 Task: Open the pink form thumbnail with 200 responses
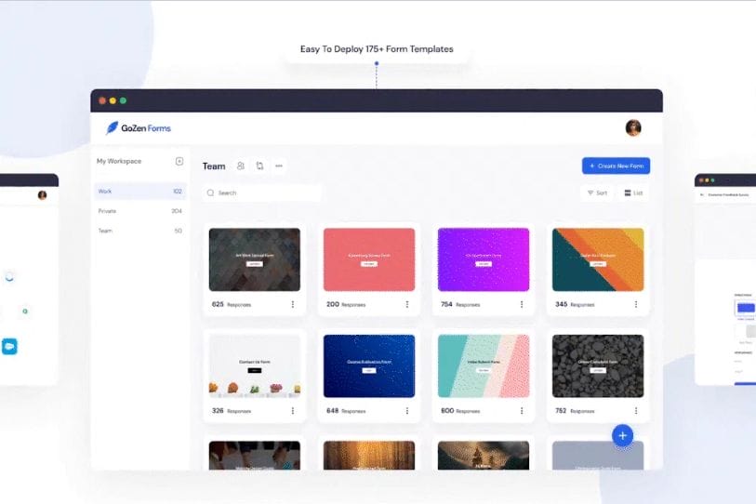pyautogui.click(x=369, y=259)
